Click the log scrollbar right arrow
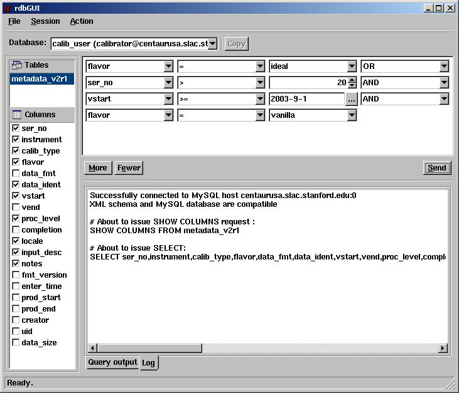Viewport: 459px width, 393px height. click(443, 348)
